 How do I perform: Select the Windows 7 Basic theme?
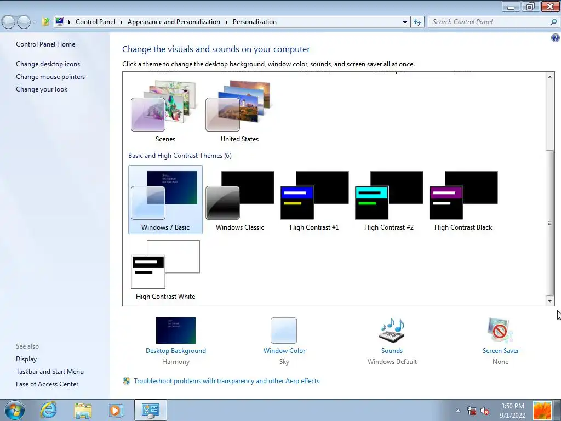click(165, 200)
